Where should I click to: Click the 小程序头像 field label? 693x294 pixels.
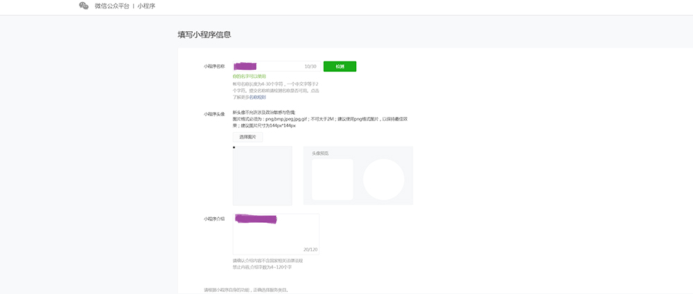pos(214,113)
